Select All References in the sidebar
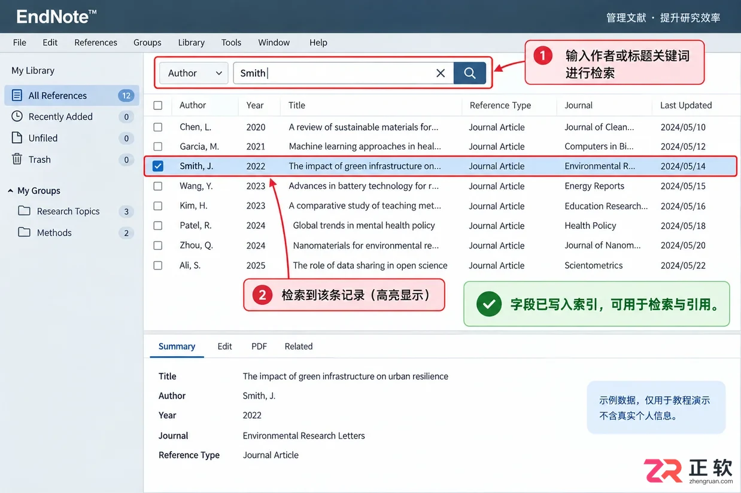 tap(72, 95)
